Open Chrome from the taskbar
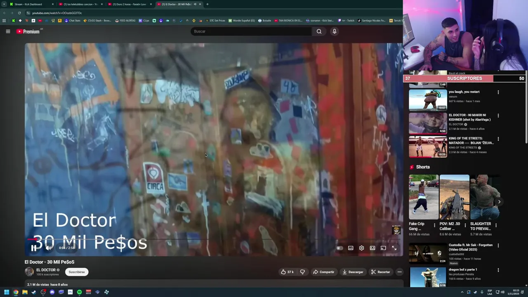Image resolution: width=528 pixels, height=297 pixels. 16,292
